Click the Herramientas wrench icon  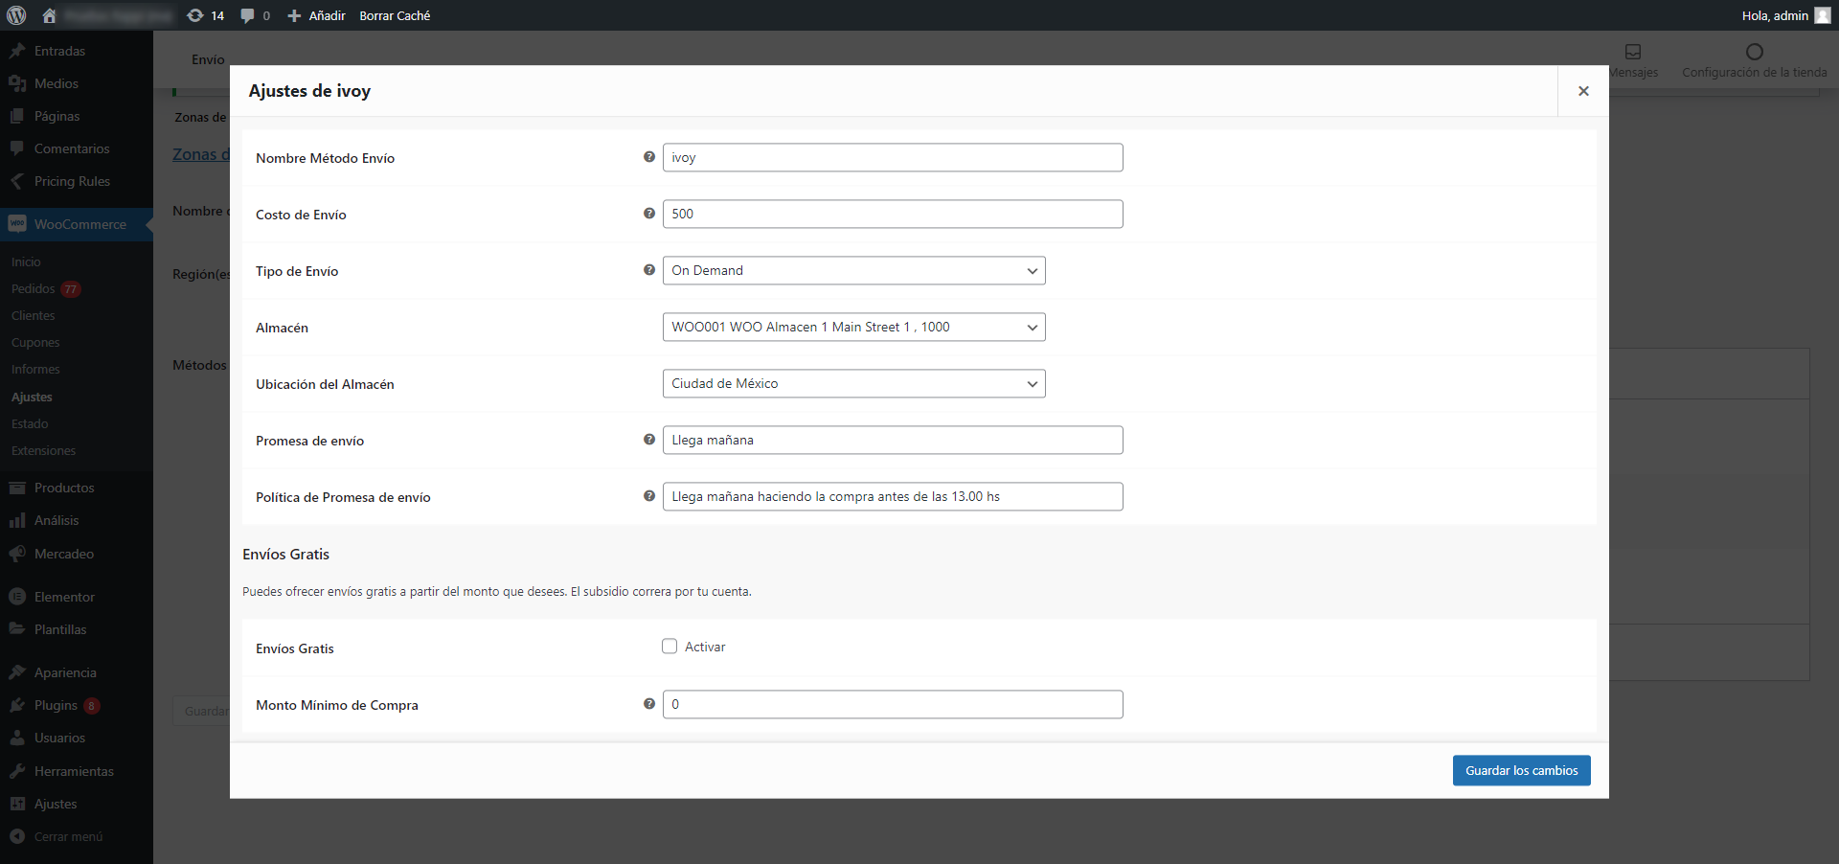(x=17, y=771)
